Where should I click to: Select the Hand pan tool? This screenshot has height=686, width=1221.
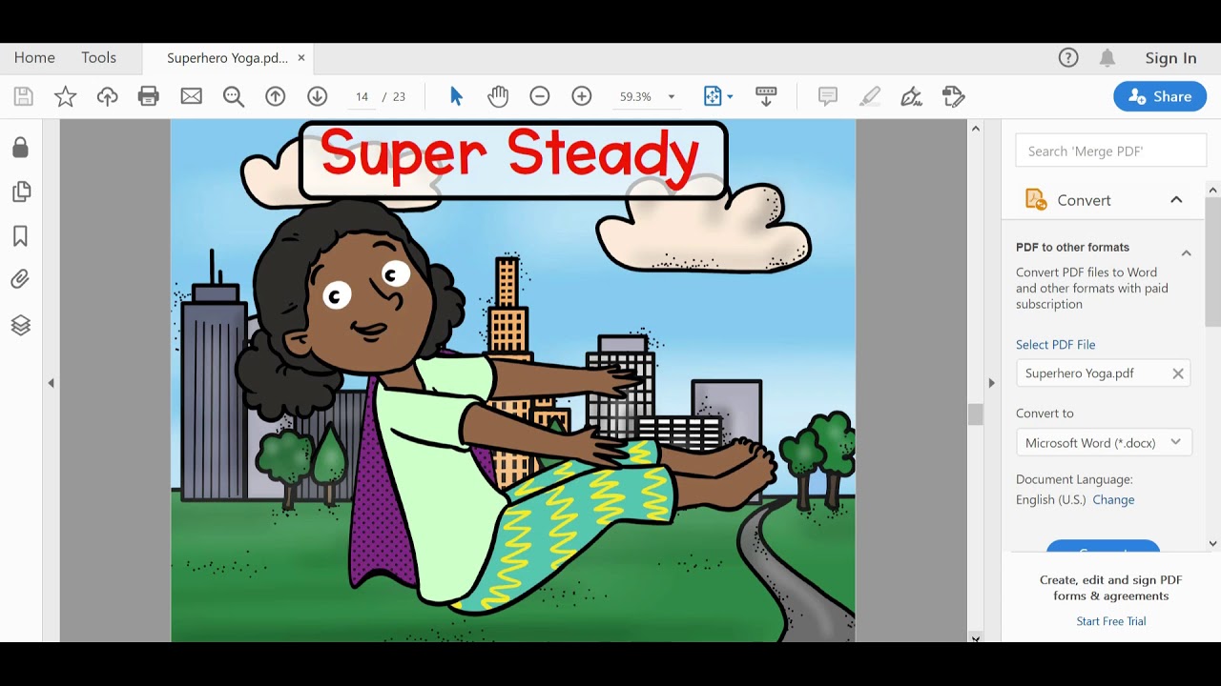click(498, 96)
